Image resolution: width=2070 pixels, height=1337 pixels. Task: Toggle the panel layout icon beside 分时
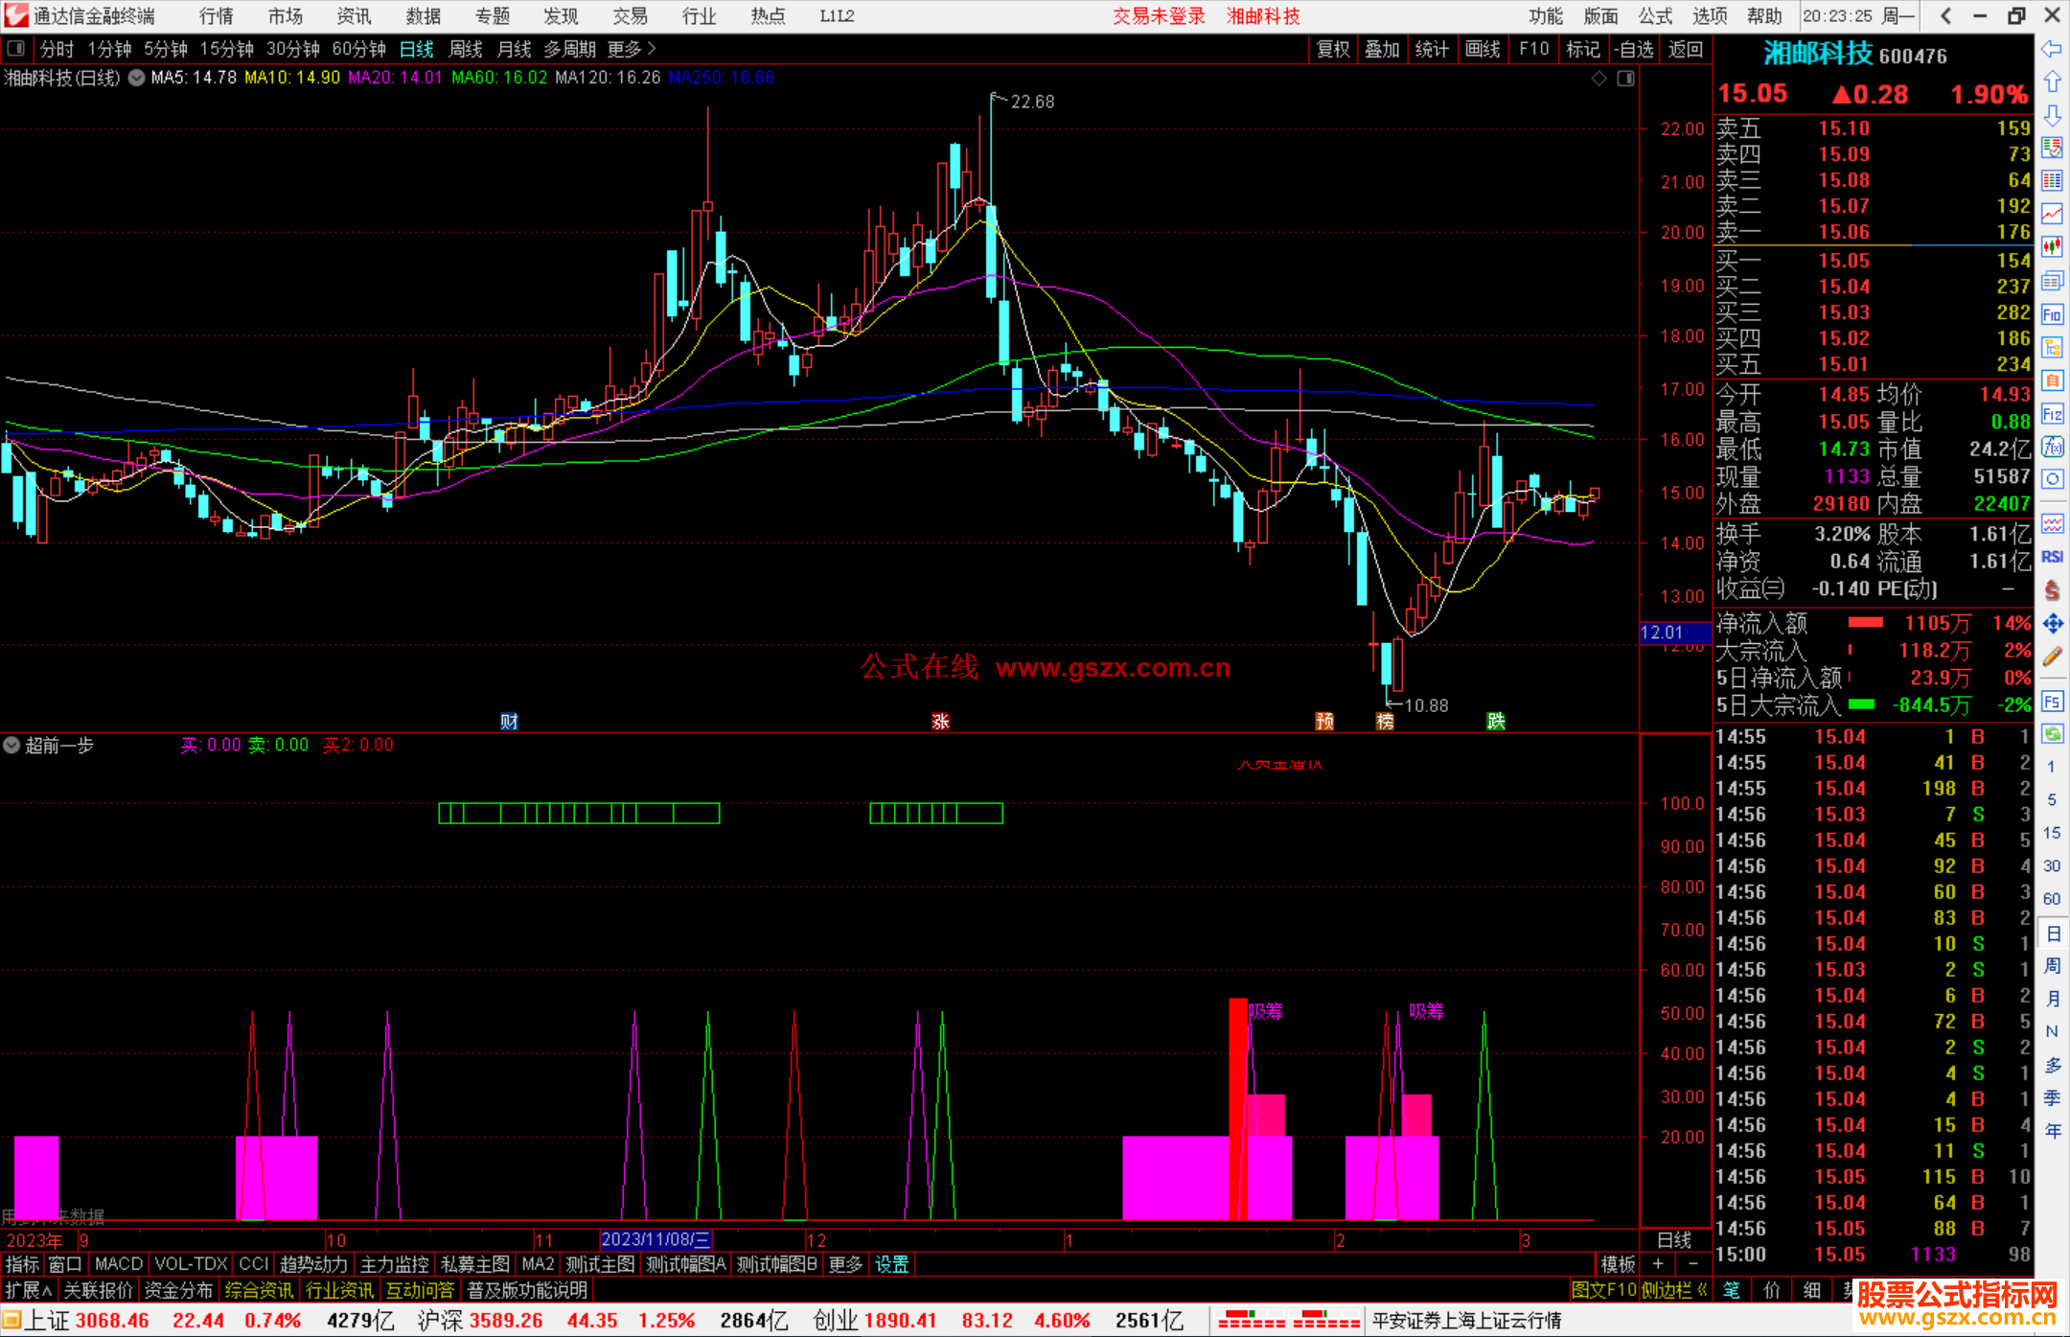(16, 49)
